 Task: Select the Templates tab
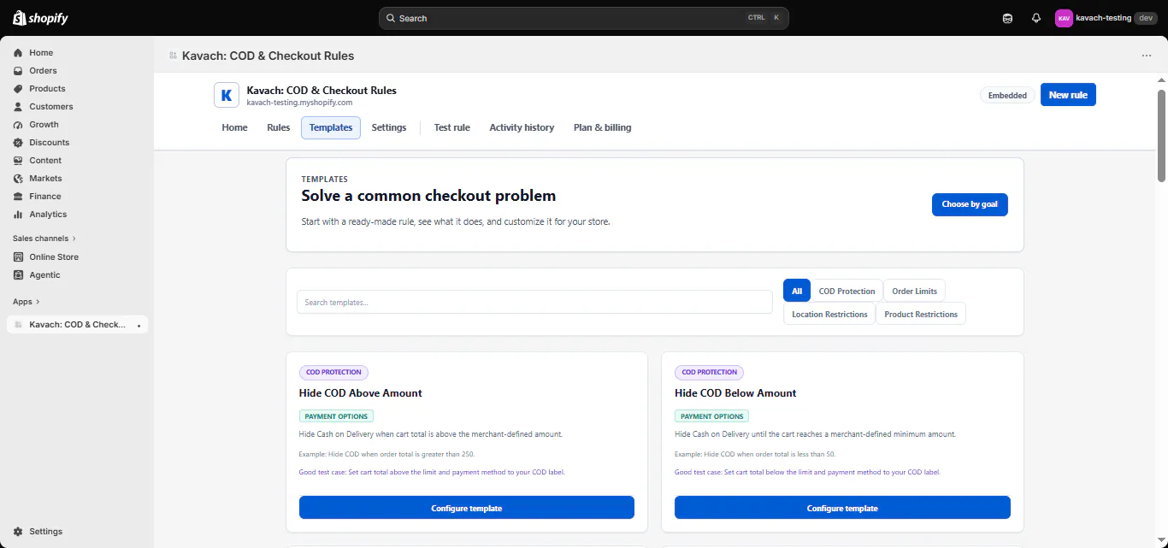click(x=331, y=127)
